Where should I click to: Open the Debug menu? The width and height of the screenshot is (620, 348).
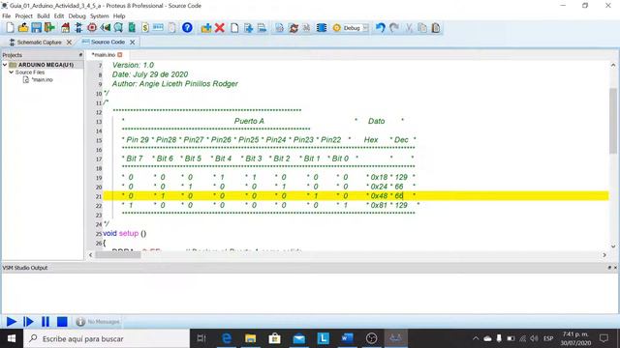pyautogui.click(x=77, y=16)
